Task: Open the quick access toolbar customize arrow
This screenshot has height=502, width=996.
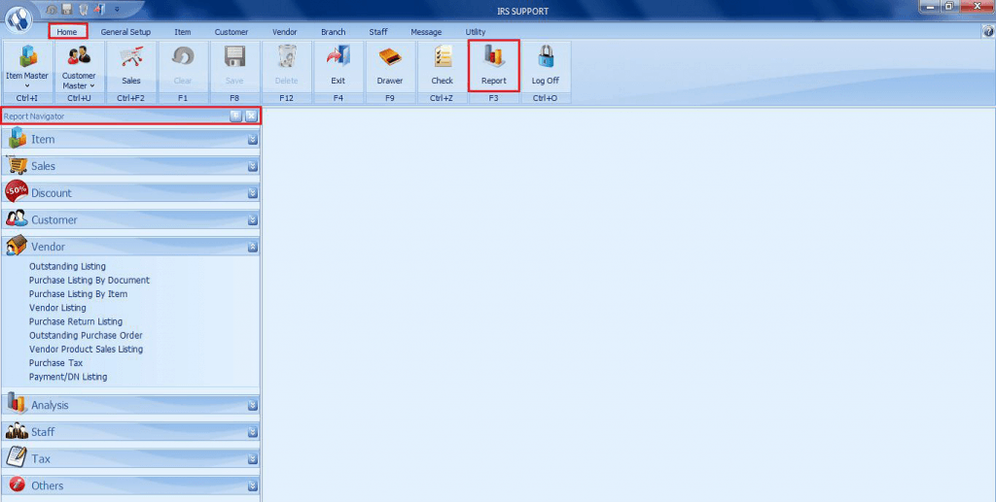Action: [117, 10]
